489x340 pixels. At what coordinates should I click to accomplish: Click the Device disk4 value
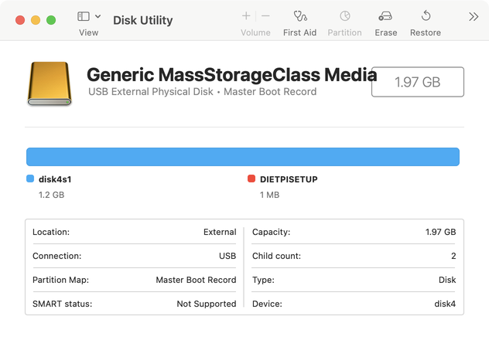click(445, 304)
